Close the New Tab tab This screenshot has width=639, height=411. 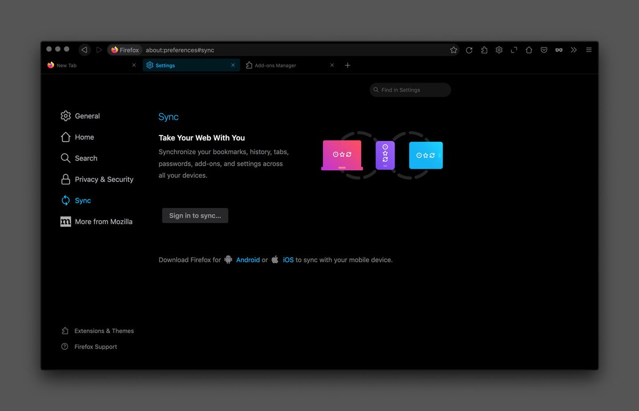click(x=134, y=65)
